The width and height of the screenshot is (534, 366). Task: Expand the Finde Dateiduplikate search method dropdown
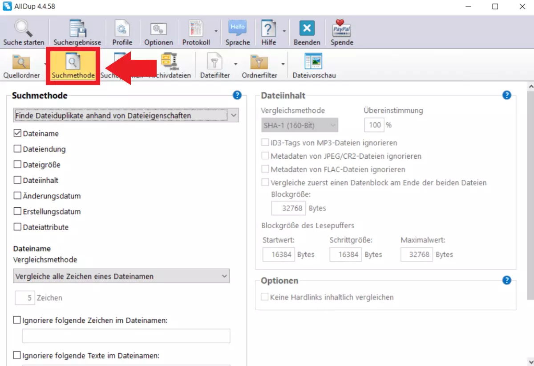[234, 115]
